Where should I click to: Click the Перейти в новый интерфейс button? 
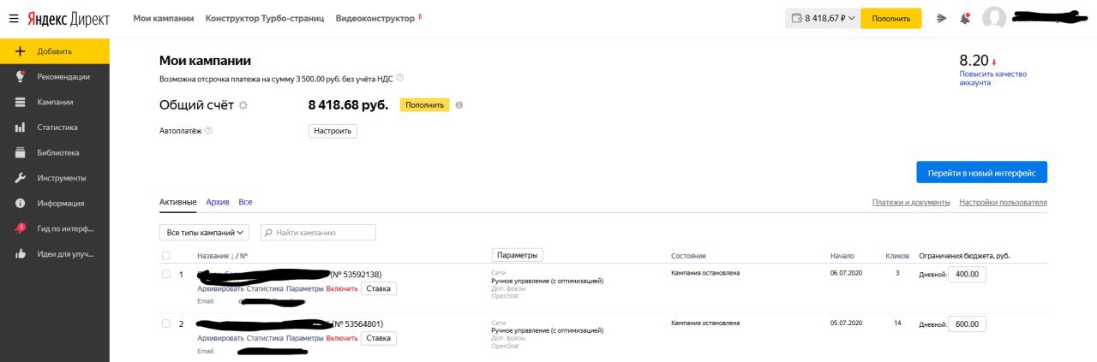(x=981, y=173)
